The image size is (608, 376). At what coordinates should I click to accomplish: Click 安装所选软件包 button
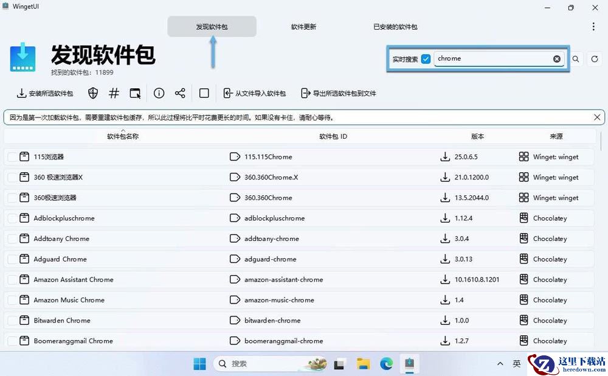coord(44,93)
